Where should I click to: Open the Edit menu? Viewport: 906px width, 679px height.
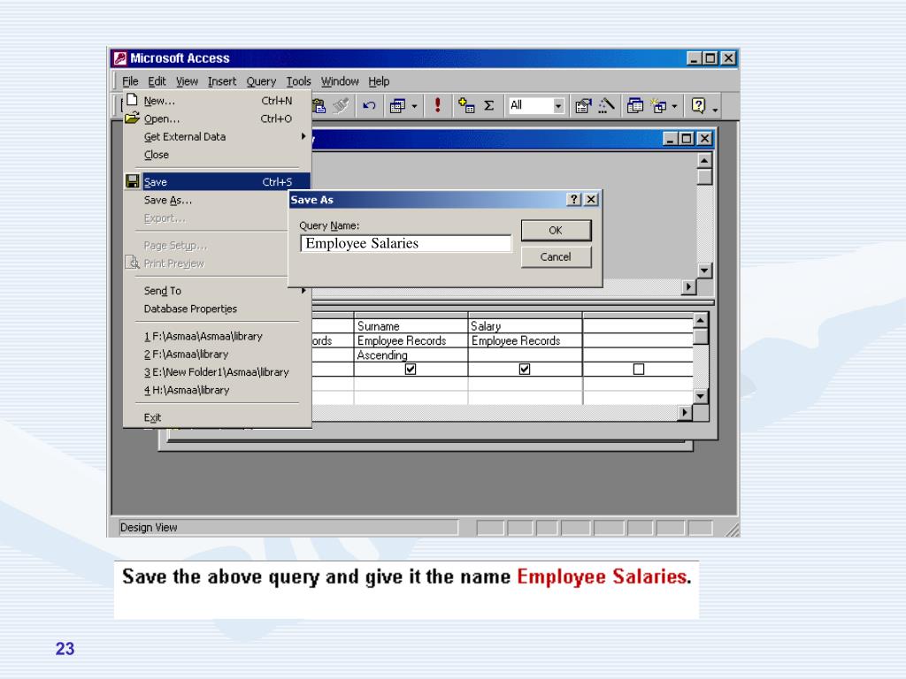(x=157, y=81)
